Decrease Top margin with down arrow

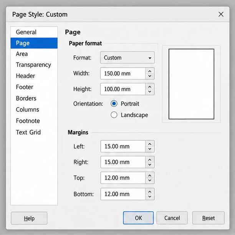click(150, 180)
